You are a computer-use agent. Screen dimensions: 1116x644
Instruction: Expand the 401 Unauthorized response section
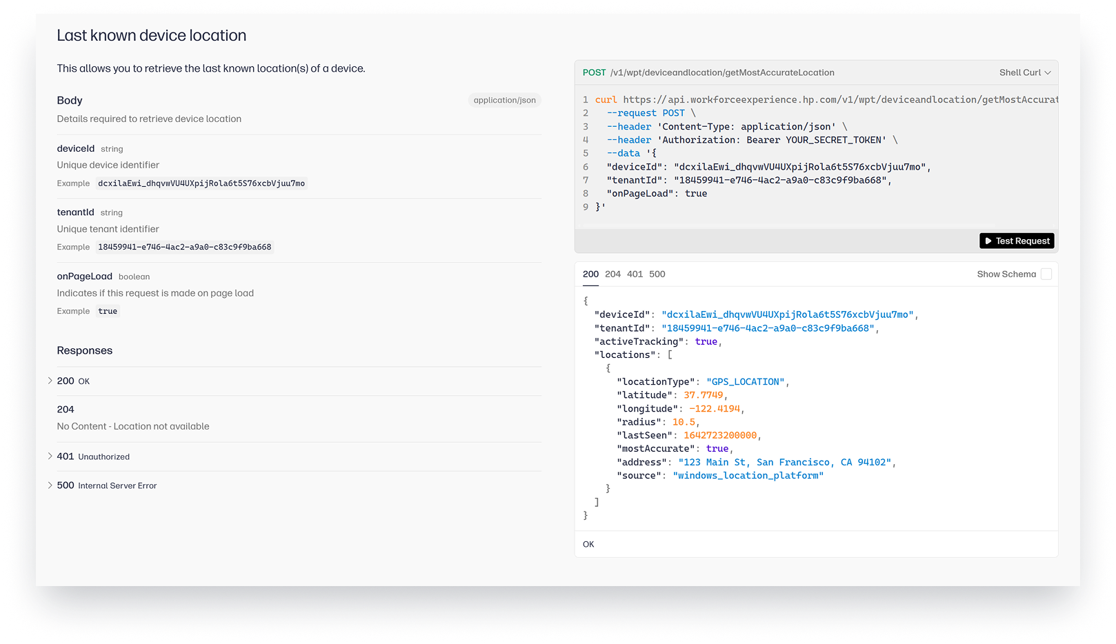[x=93, y=456]
